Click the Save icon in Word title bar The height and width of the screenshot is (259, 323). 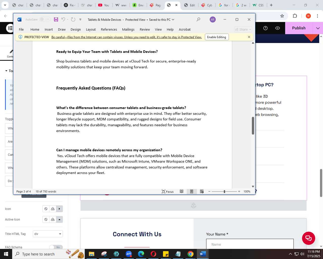click(56, 19)
